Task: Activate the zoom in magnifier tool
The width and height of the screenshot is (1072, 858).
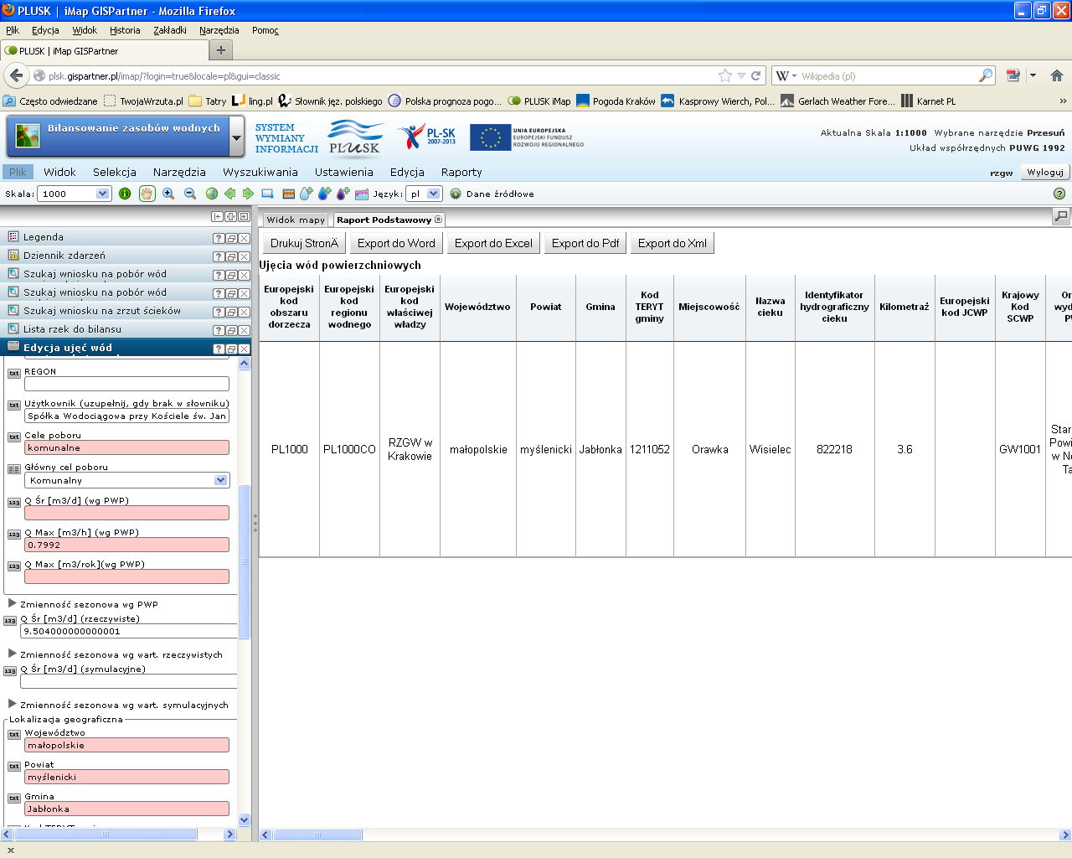Action: (x=168, y=194)
